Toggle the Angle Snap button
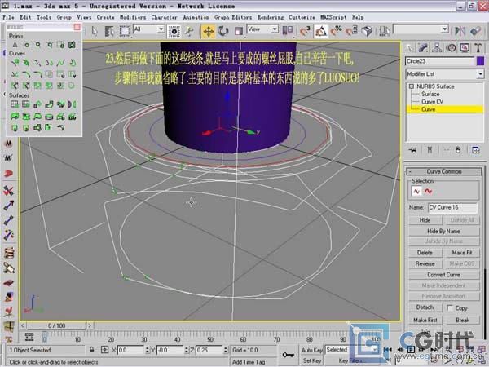The image size is (489, 367). point(321,31)
